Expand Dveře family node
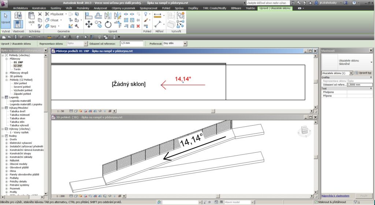 [7, 139]
